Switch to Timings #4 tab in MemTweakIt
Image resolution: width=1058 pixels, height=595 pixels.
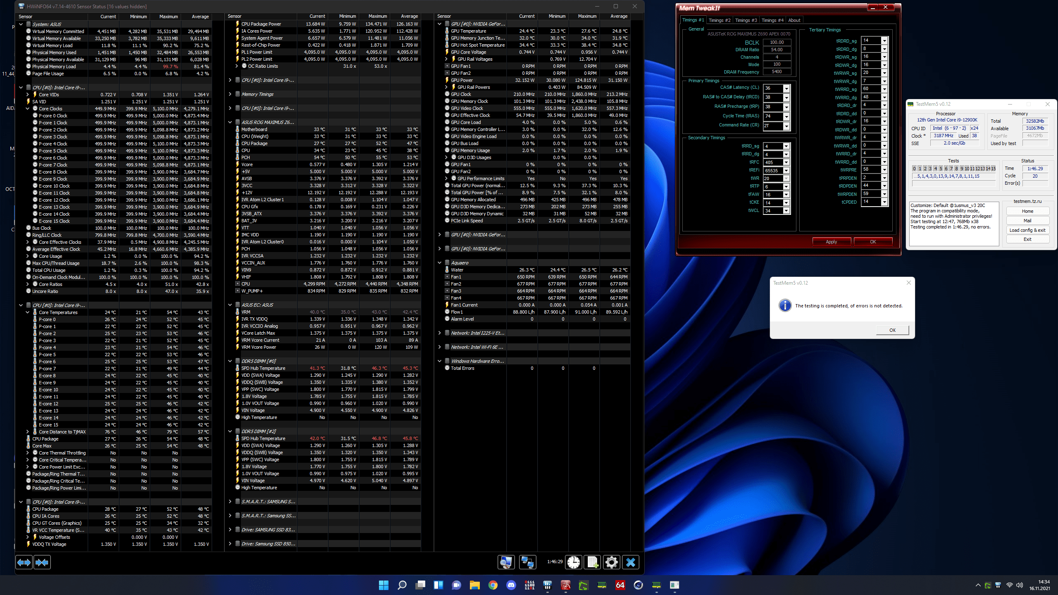(772, 20)
